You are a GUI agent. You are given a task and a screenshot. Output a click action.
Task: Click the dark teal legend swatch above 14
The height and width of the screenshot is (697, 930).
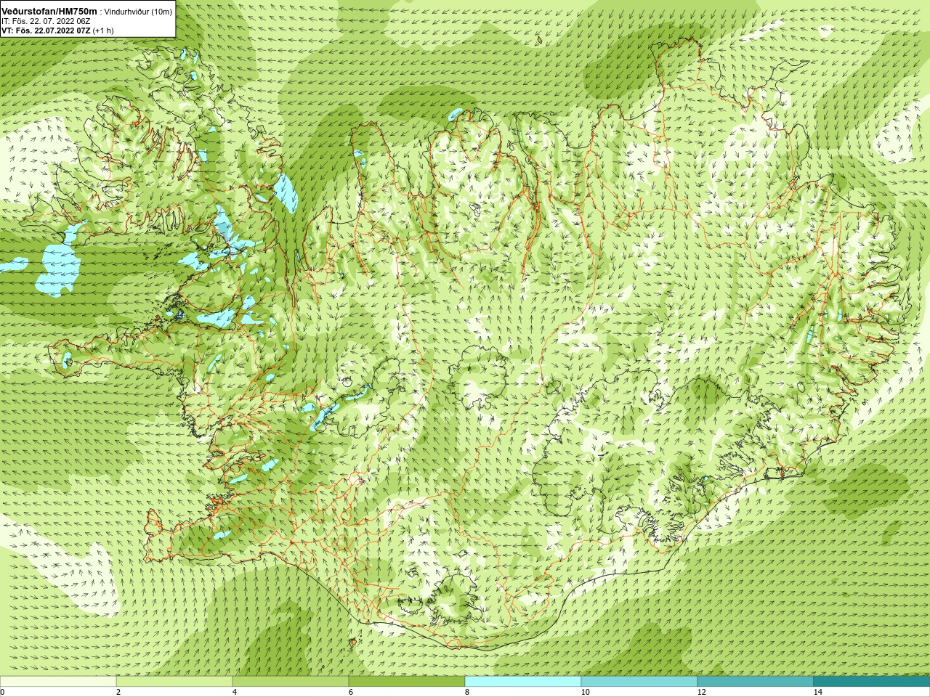click(x=872, y=682)
